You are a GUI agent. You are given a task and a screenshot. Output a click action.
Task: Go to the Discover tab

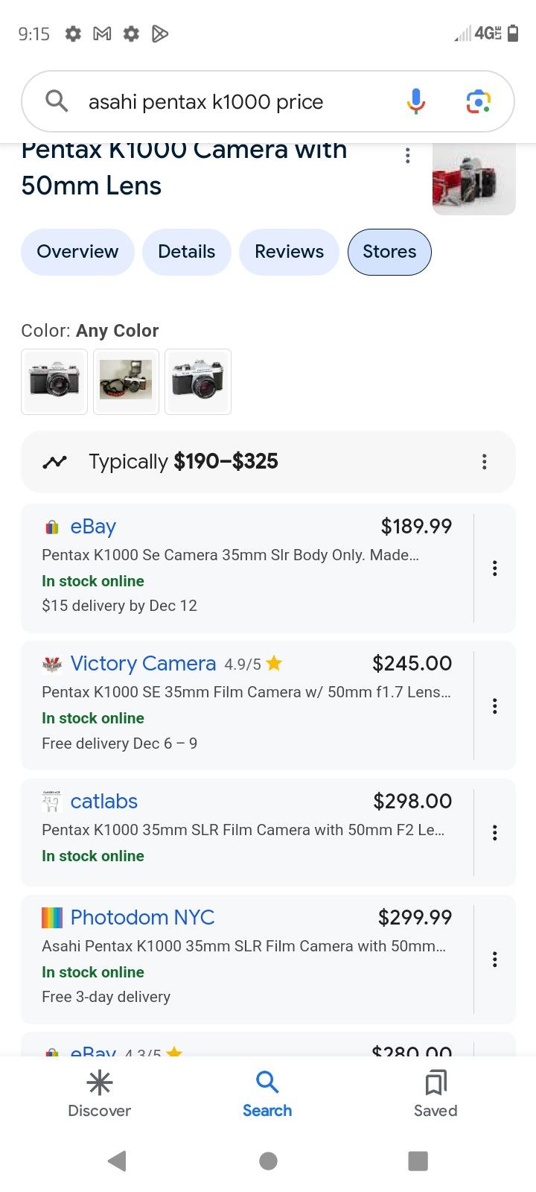coord(99,1094)
